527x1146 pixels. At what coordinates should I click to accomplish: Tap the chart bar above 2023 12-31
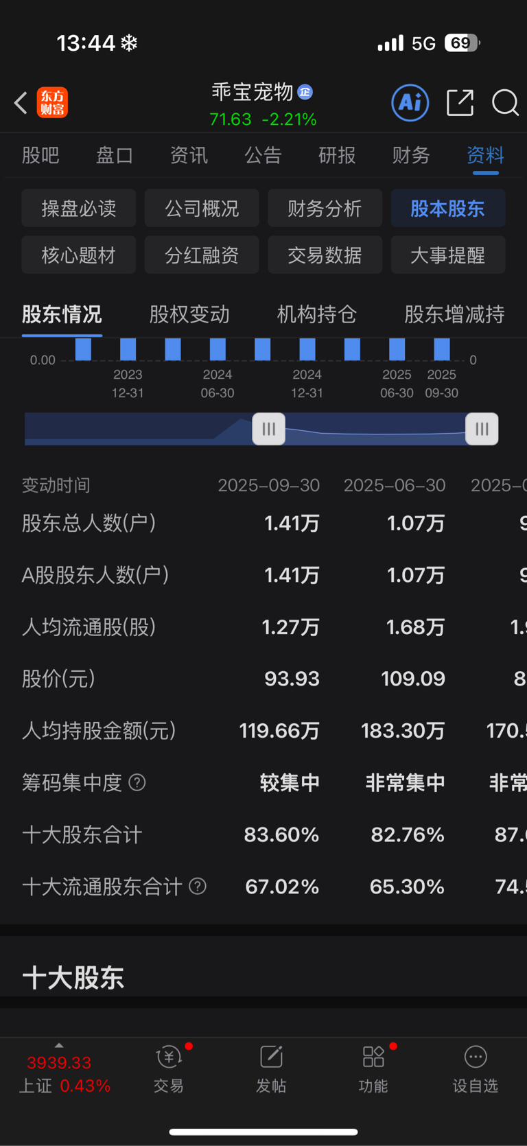point(128,349)
